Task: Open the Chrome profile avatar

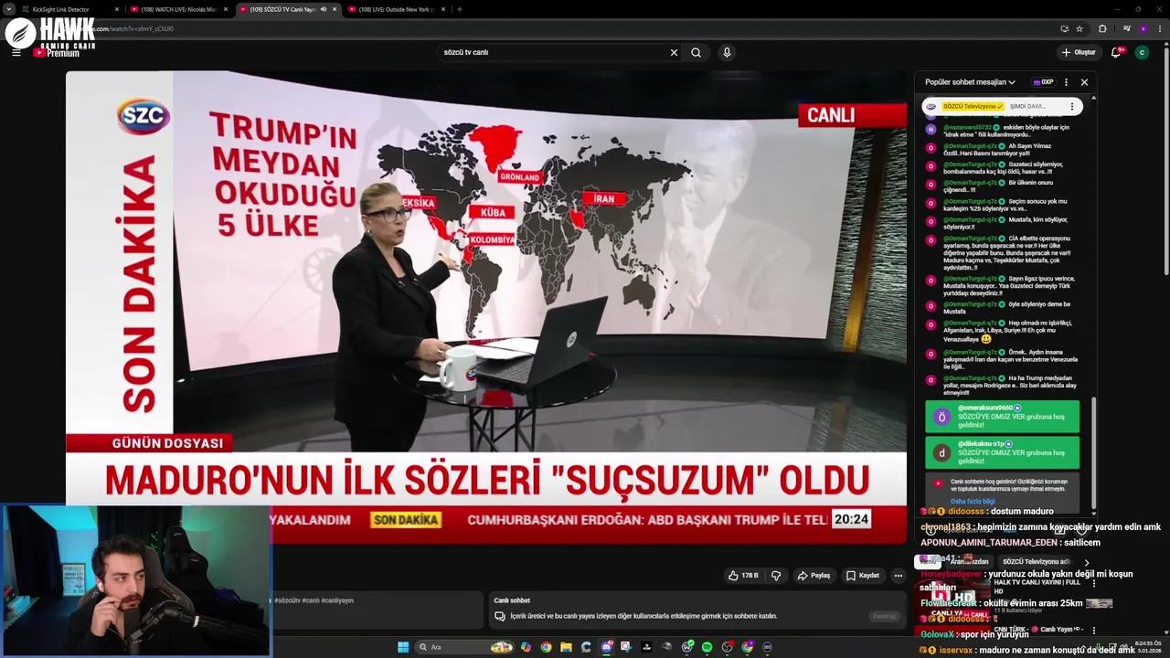Action: (1143, 28)
